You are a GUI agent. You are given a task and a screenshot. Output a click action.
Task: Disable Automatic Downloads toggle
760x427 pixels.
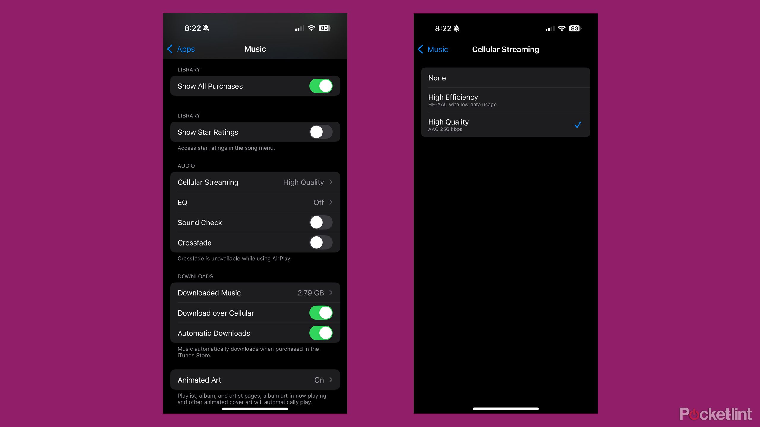click(x=321, y=333)
